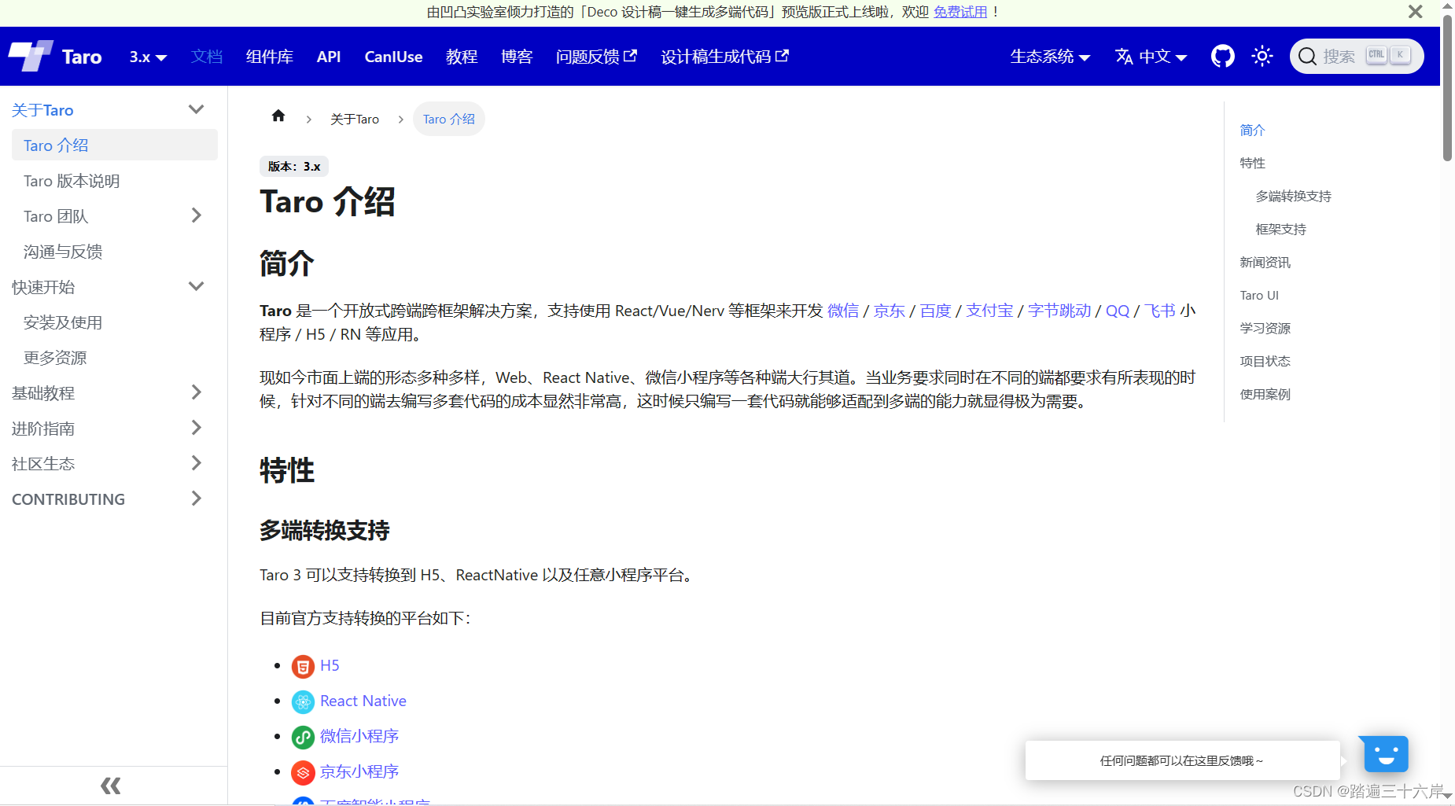
Task: Collapse sidebar with double-chevron icon
Action: click(111, 786)
